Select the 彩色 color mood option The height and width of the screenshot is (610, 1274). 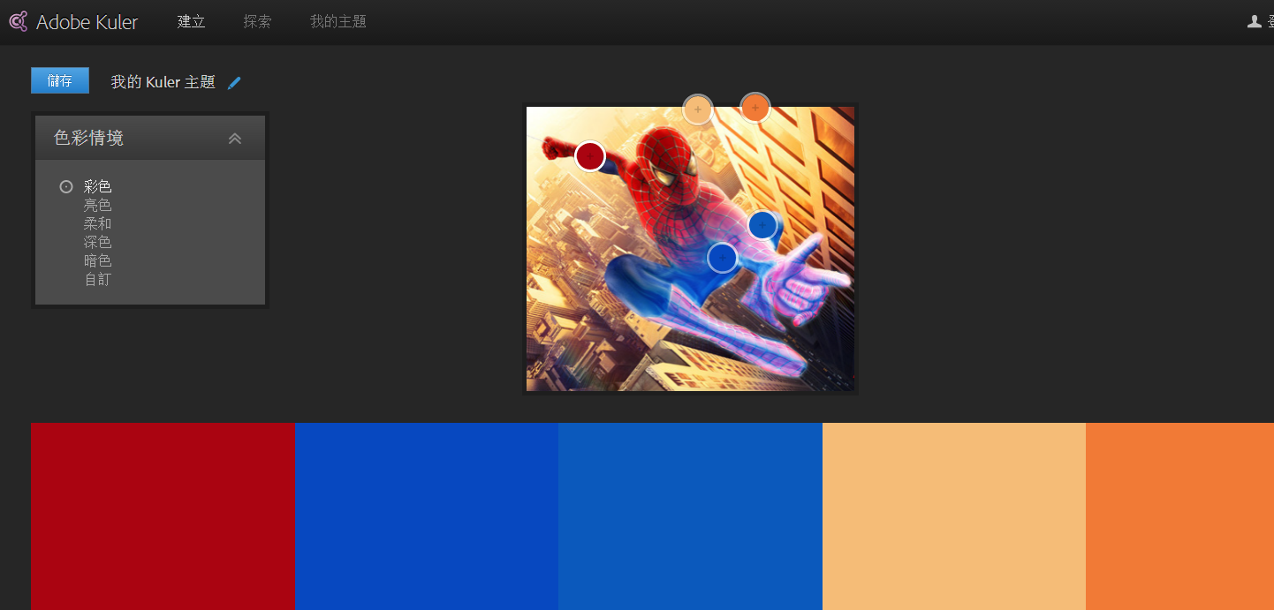(97, 186)
